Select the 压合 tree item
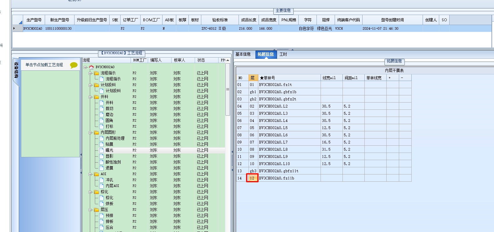Image resolution: width=494 pixels, height=232 pixels. (109, 227)
